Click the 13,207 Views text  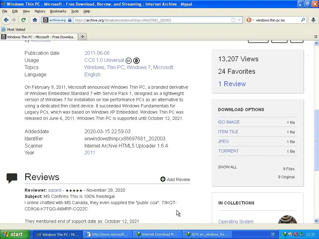238,59
